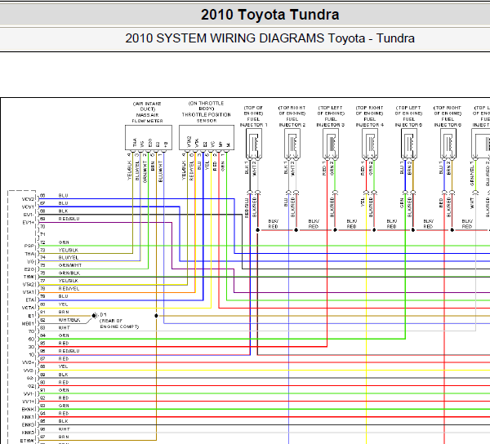The height and width of the screenshot is (444, 490).
Task: Click the VTA1 terminal label
Action: tap(29, 292)
